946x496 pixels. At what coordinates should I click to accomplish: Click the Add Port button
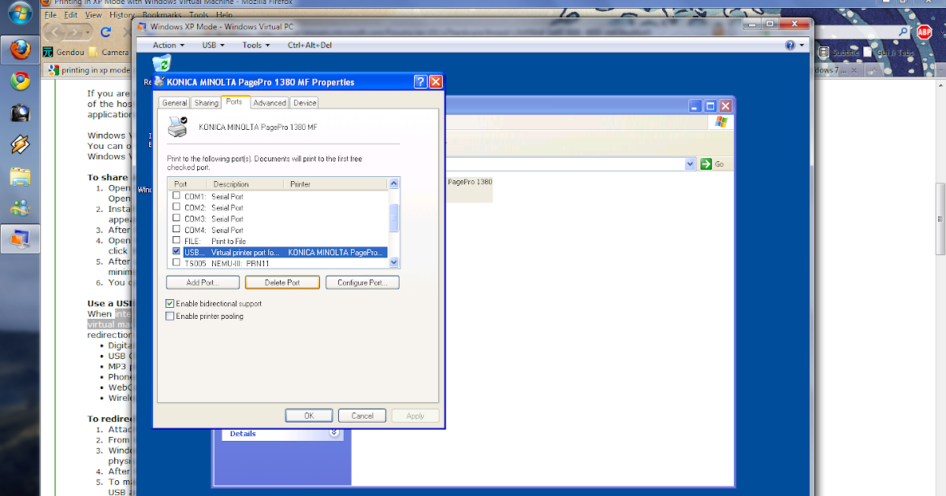[203, 283]
